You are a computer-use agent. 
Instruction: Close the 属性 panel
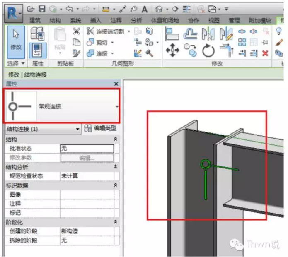click(116, 84)
